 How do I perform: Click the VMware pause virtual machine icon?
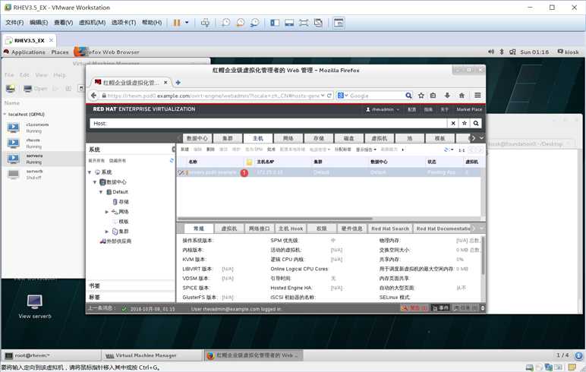point(177,23)
